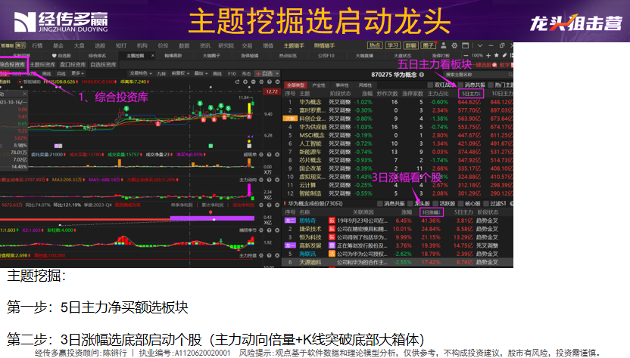Select the 天源迪科 stock row

coord(398,262)
